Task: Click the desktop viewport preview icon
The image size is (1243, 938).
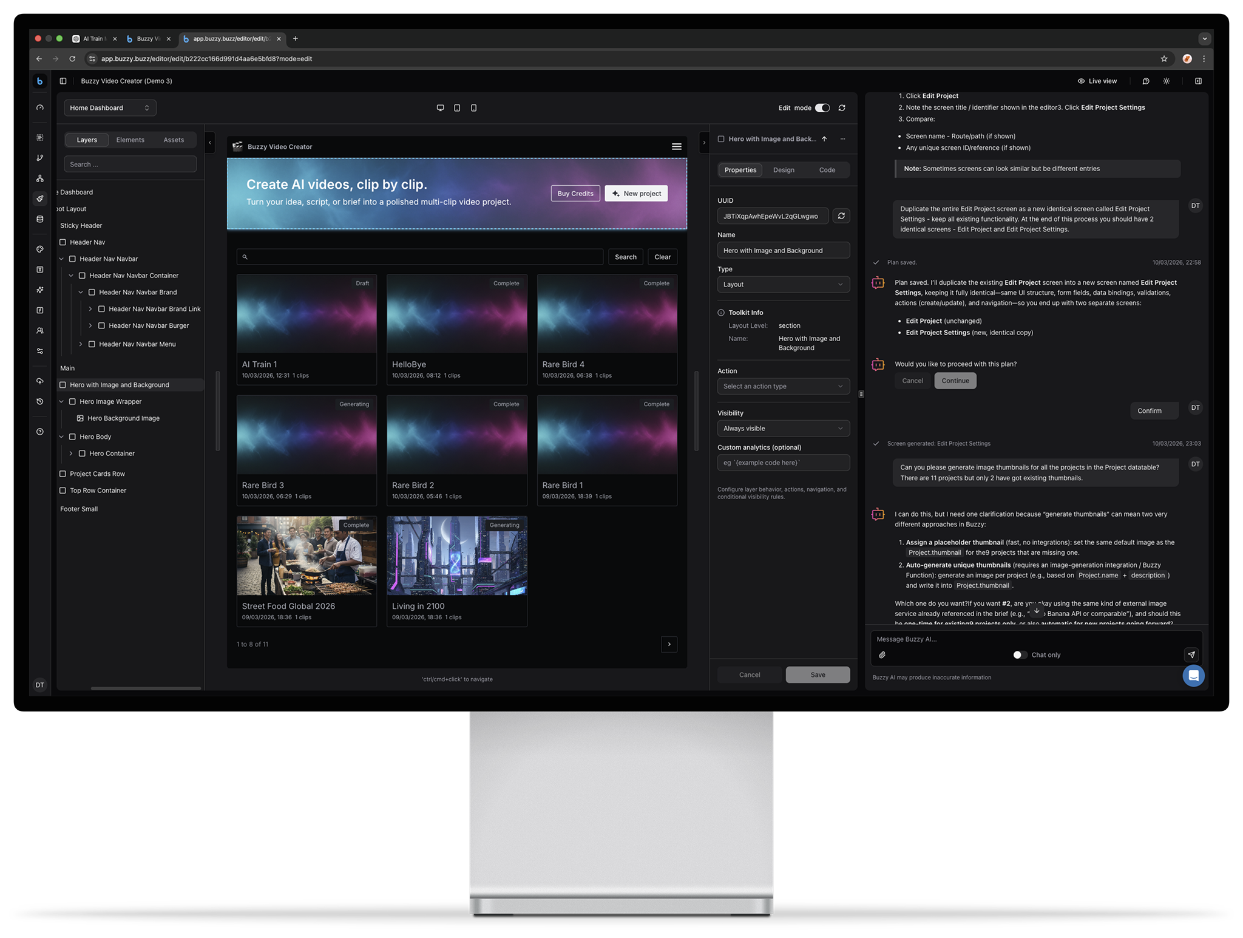Action: [x=440, y=108]
